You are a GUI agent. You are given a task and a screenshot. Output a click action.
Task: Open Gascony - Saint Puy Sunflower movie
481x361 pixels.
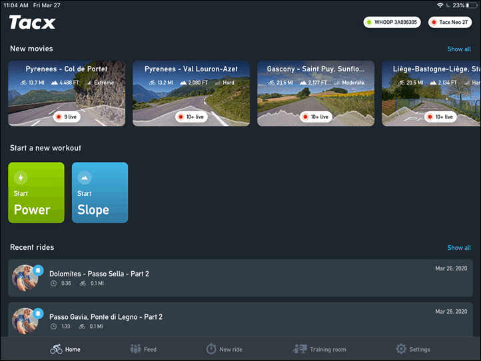(316, 93)
